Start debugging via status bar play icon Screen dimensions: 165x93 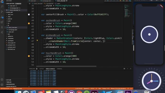click(x=11, y=89)
